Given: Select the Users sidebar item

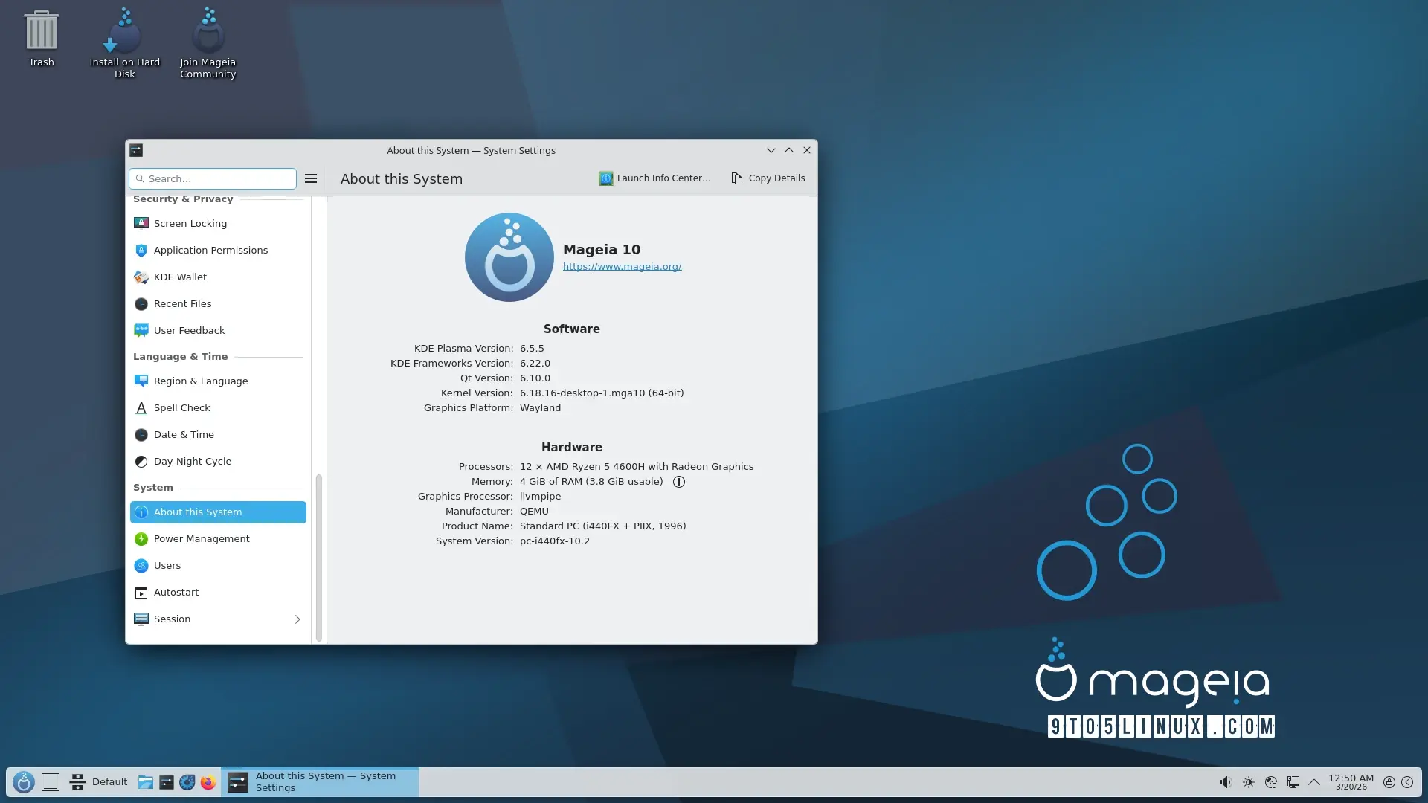Looking at the screenshot, I should point(167,566).
